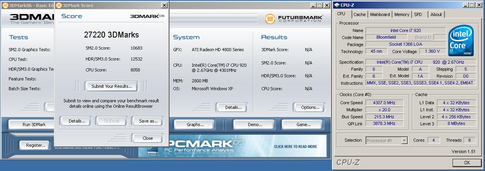
Task: Open Details in the Score dialog
Action: coord(77,121)
